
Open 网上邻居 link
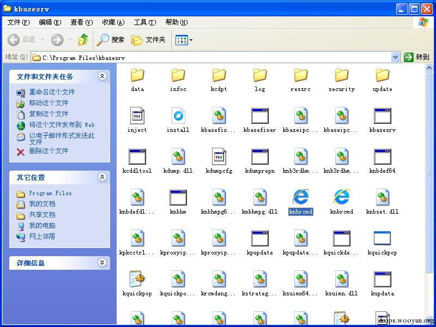tap(43, 237)
